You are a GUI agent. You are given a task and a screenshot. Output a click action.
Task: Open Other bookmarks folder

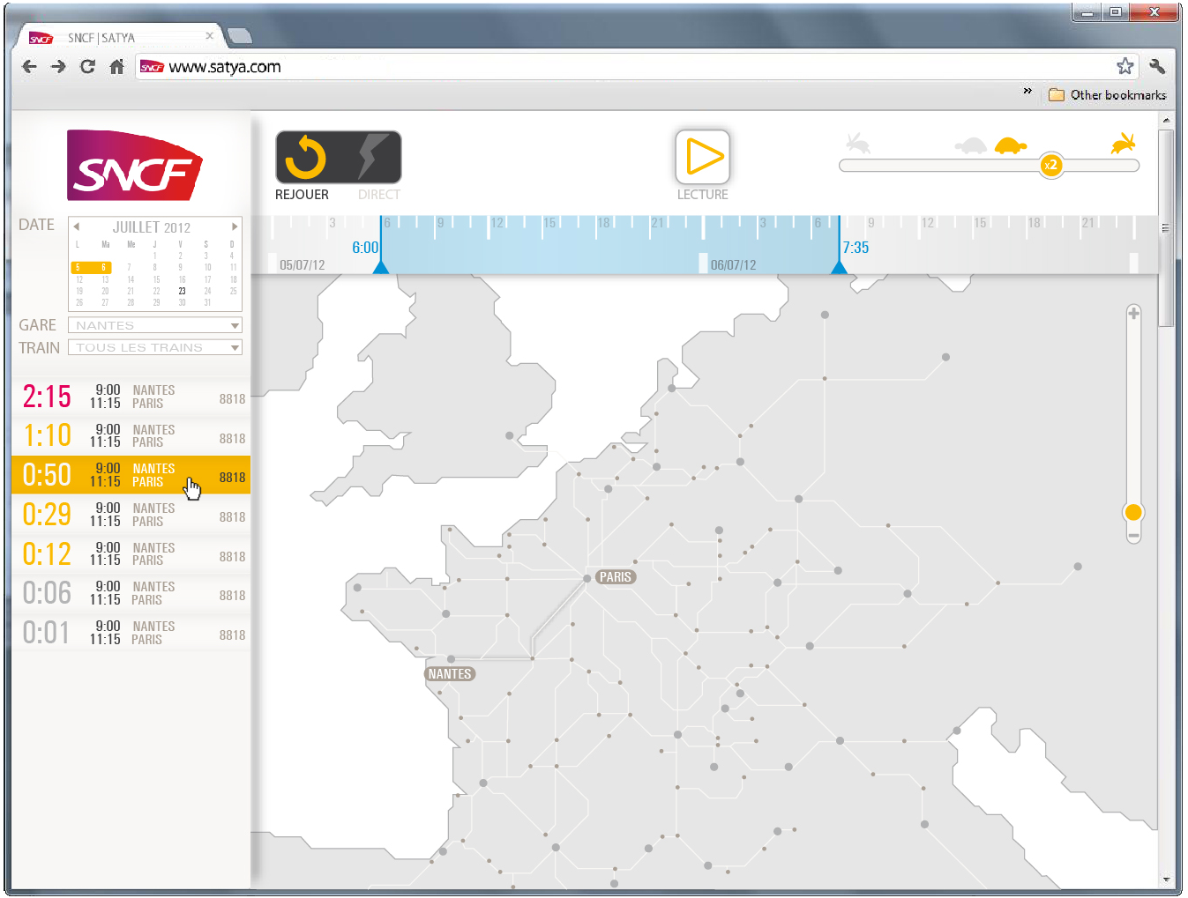pos(1107,95)
